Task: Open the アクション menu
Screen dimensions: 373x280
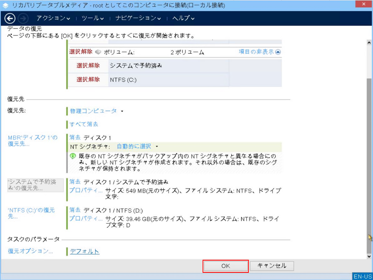Action: tap(53, 18)
